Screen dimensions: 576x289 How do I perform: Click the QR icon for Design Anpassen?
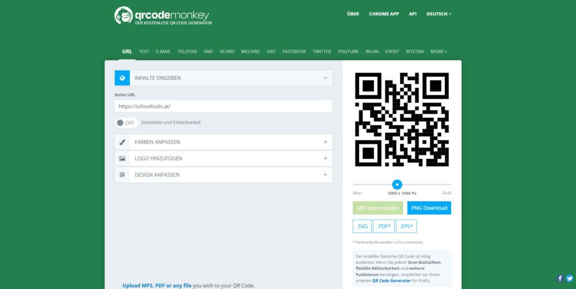pyautogui.click(x=122, y=175)
